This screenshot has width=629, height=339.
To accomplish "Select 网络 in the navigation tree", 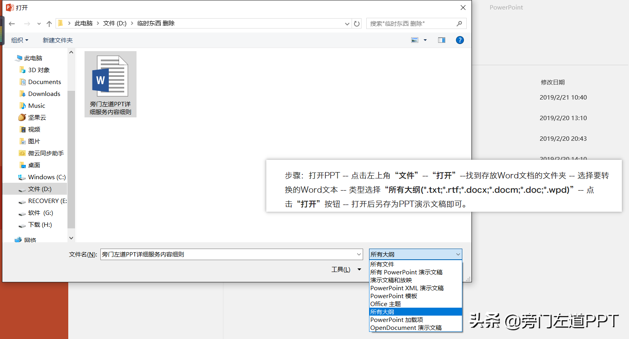I will (x=30, y=239).
